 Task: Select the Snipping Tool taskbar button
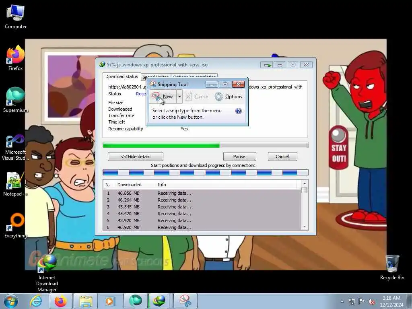(x=185, y=301)
